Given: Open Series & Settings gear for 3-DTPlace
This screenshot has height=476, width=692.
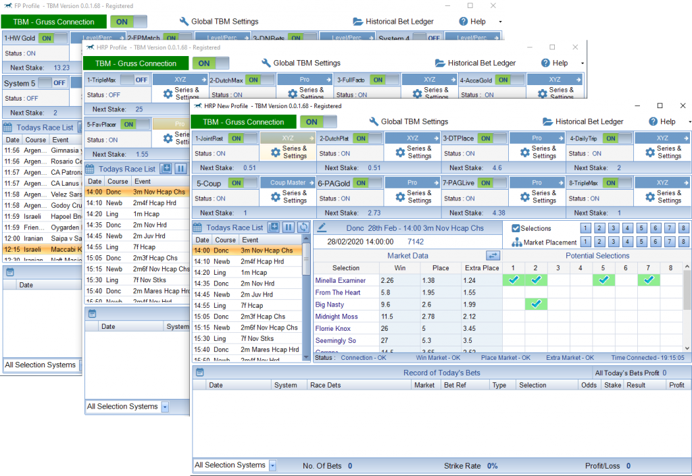Looking at the screenshot, I should click(524, 153).
